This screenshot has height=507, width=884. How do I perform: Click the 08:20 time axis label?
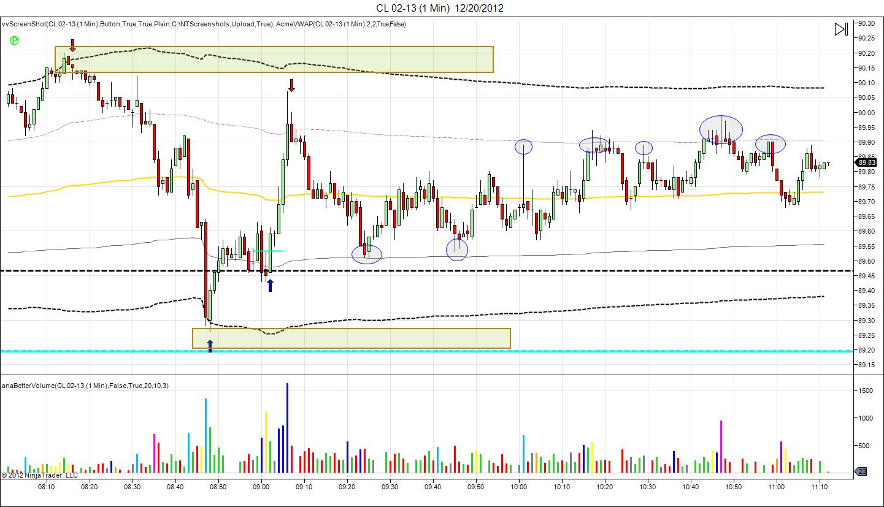point(89,487)
